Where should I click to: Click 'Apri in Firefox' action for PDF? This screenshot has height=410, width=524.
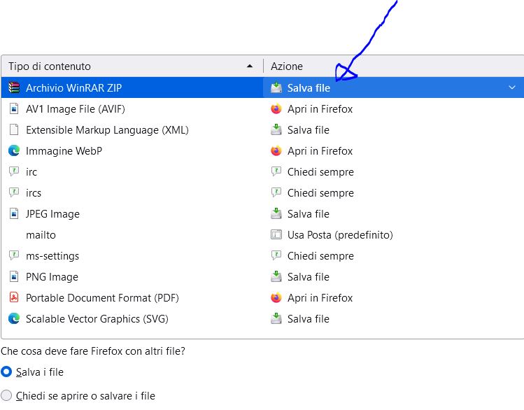tap(320, 298)
